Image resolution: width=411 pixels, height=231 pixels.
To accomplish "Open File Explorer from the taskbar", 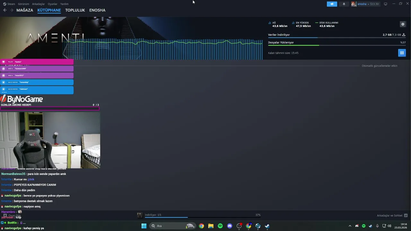I will pyautogui.click(x=211, y=226).
